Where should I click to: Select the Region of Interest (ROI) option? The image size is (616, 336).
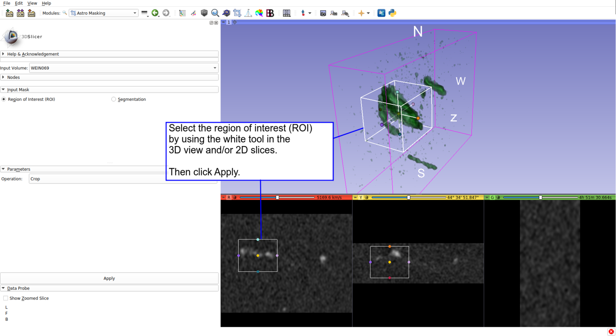pos(4,99)
